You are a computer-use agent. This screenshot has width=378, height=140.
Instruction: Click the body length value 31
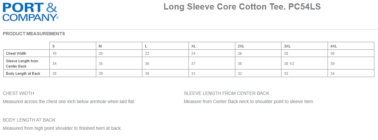[193, 73]
